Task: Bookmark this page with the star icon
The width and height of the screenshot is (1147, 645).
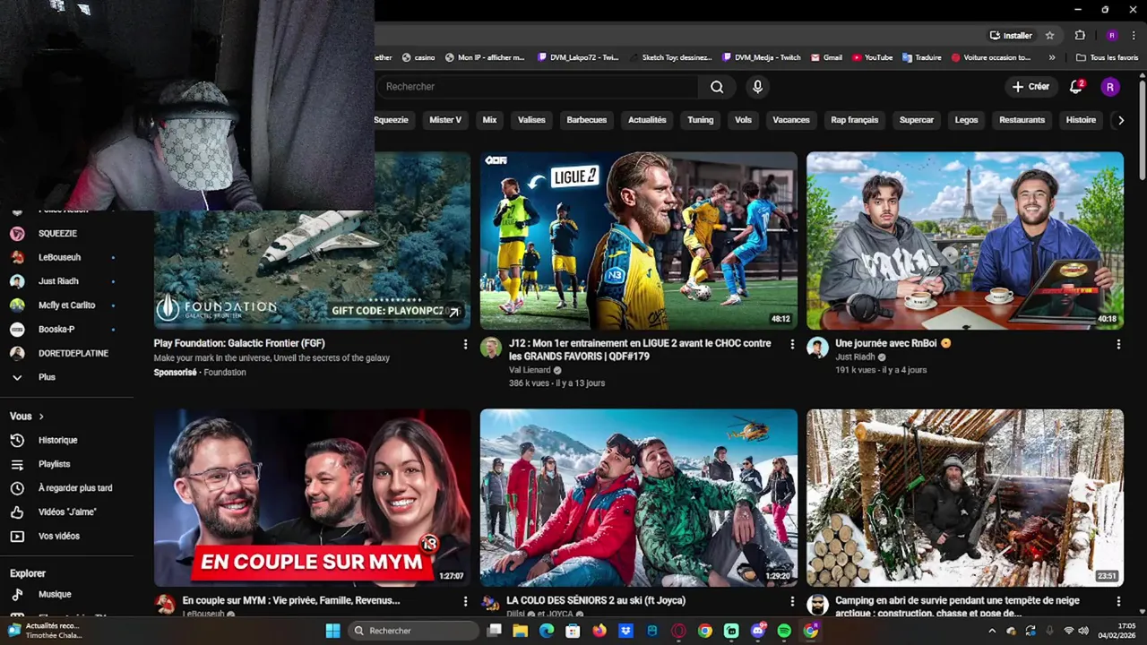Action: [x=1049, y=36]
